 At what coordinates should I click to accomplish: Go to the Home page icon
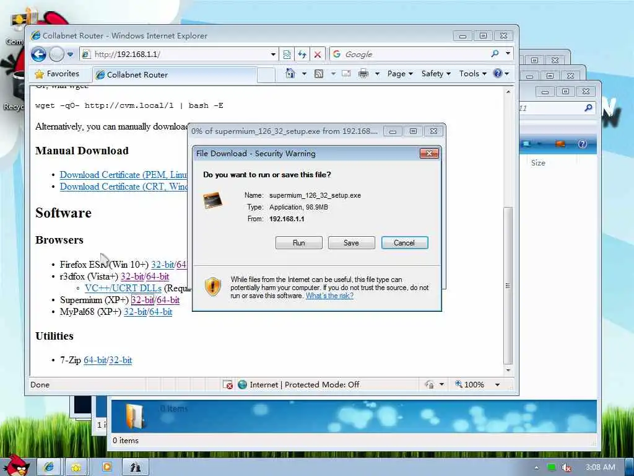(x=290, y=73)
